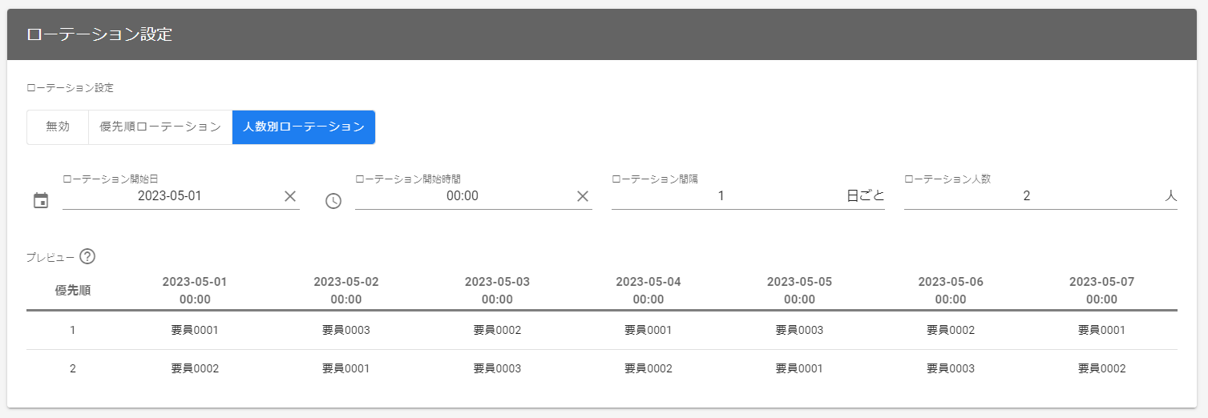Click the priority 2 row number cell
Image resolution: width=1208 pixels, height=418 pixels.
click(x=73, y=369)
